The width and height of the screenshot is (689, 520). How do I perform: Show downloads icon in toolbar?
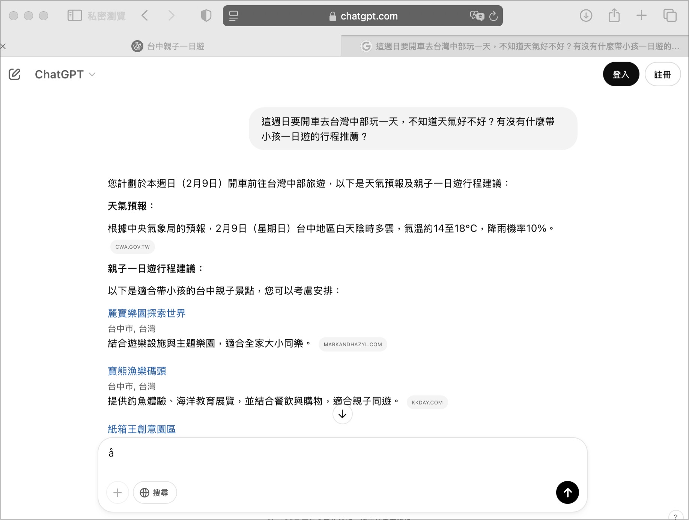(x=586, y=16)
